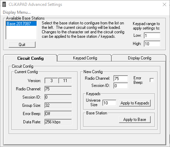Click the Current Config Radio Channel value 75
This screenshot has height=147, width=170.
pyautogui.click(x=58, y=89)
